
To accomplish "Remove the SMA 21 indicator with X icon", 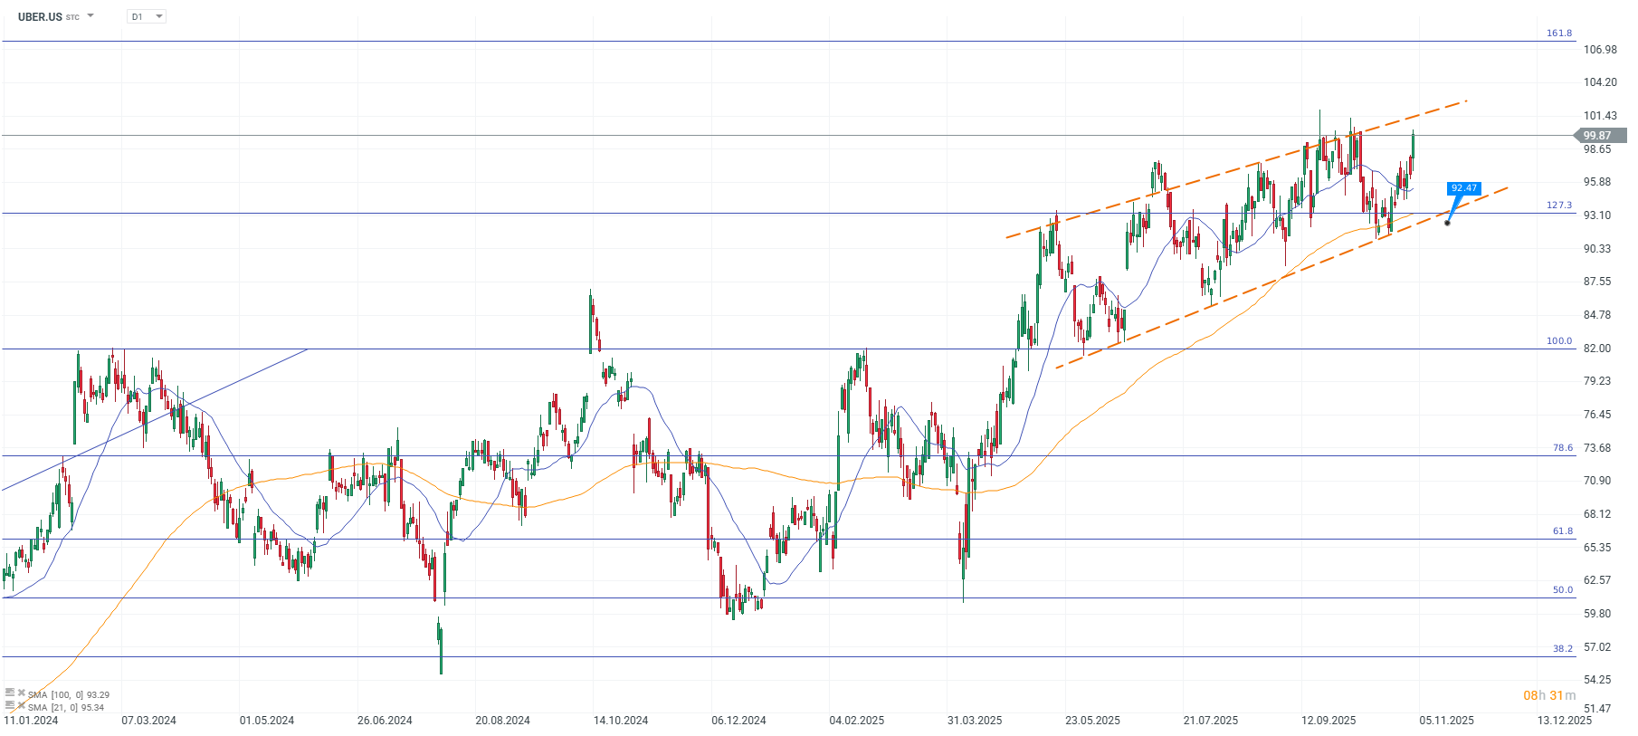I will (x=21, y=705).
